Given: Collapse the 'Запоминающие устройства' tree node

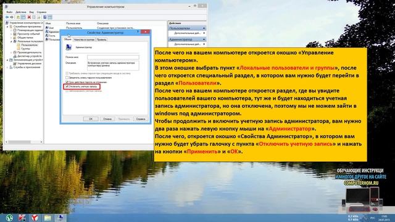Looking at the screenshot, I should pyautogui.click(x=7, y=60).
